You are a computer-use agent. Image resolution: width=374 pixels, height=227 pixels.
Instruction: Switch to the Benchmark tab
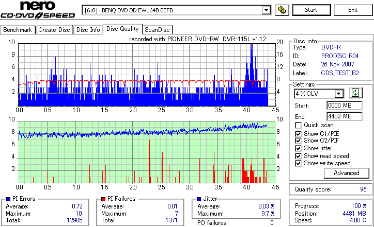pyautogui.click(x=18, y=30)
